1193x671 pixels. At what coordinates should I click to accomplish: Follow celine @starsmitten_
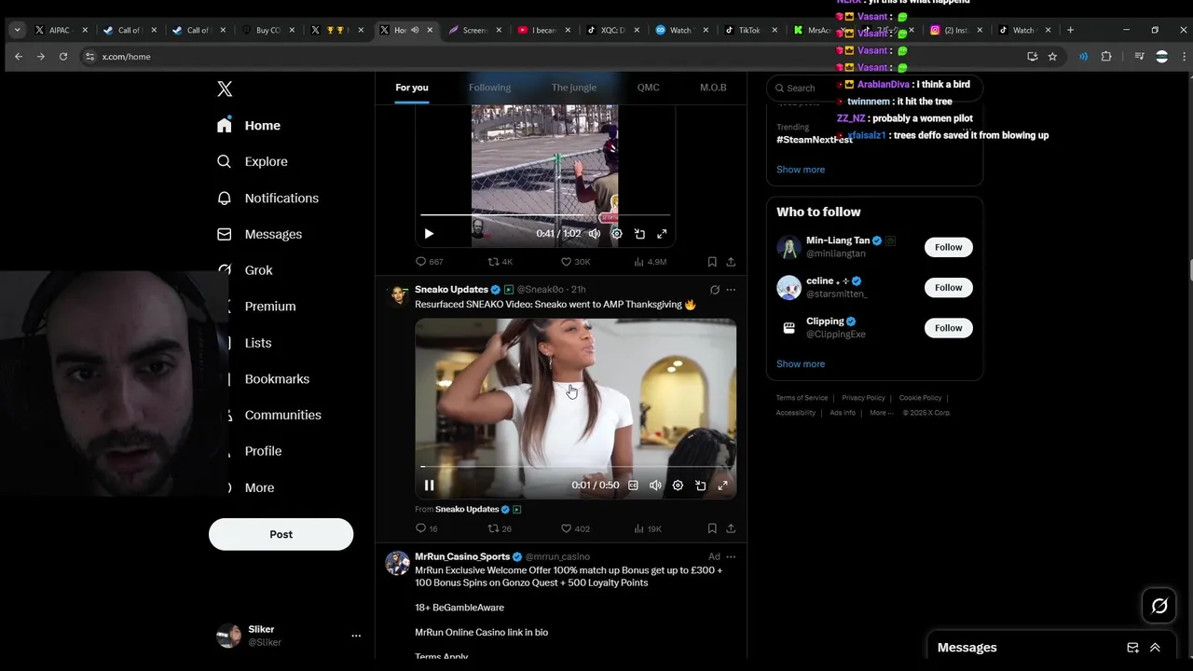click(x=948, y=287)
